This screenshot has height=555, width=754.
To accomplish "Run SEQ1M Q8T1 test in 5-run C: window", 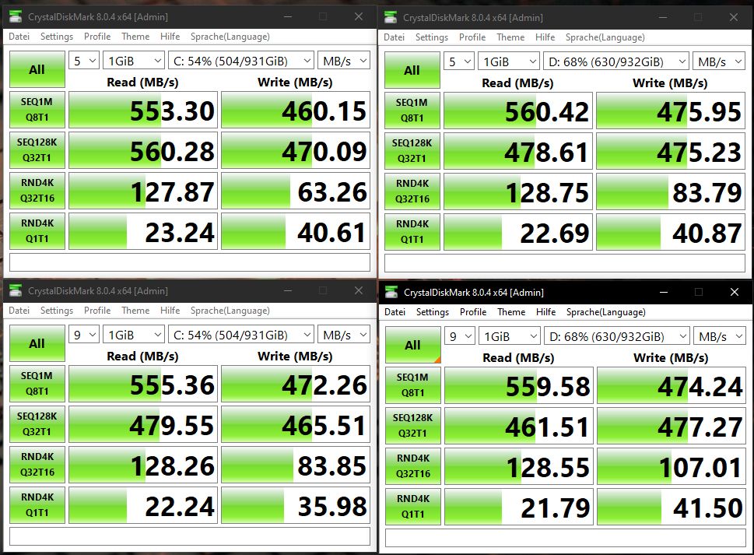I will pyautogui.click(x=37, y=110).
